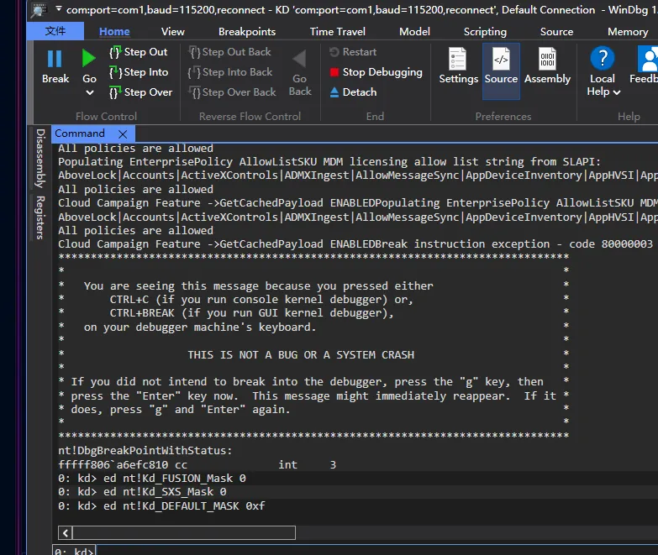658x555 pixels.
Task: Click Detach button
Action: 353,92
